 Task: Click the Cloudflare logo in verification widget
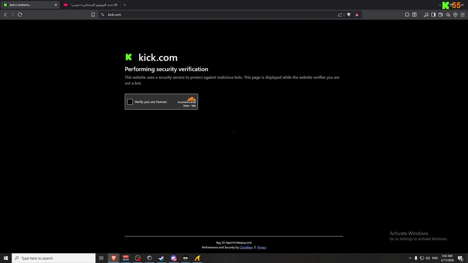[x=187, y=100]
